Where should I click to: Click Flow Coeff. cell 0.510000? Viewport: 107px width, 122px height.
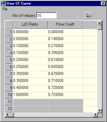tap(65, 60)
